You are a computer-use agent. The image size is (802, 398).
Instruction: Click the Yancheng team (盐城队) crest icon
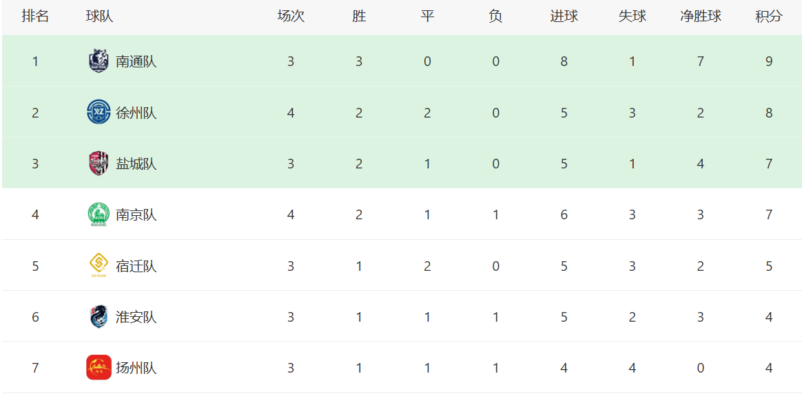[x=99, y=164]
